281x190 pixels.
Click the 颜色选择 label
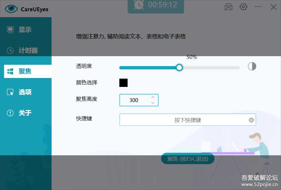87,83
